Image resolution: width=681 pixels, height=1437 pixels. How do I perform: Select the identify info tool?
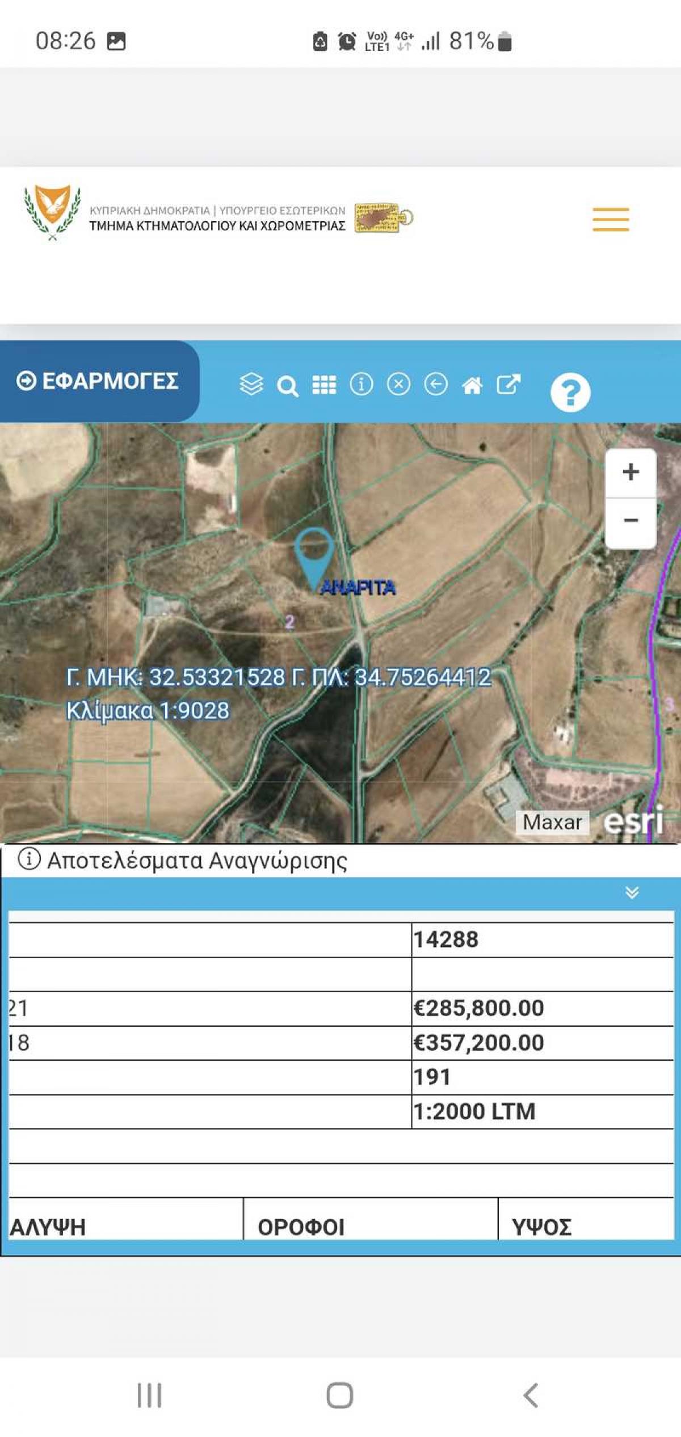pos(361,384)
